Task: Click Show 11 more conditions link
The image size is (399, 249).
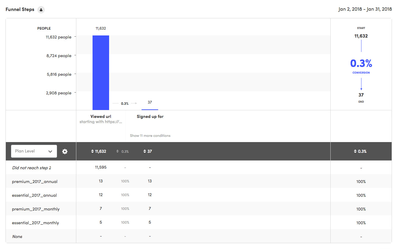Action: pyautogui.click(x=150, y=136)
